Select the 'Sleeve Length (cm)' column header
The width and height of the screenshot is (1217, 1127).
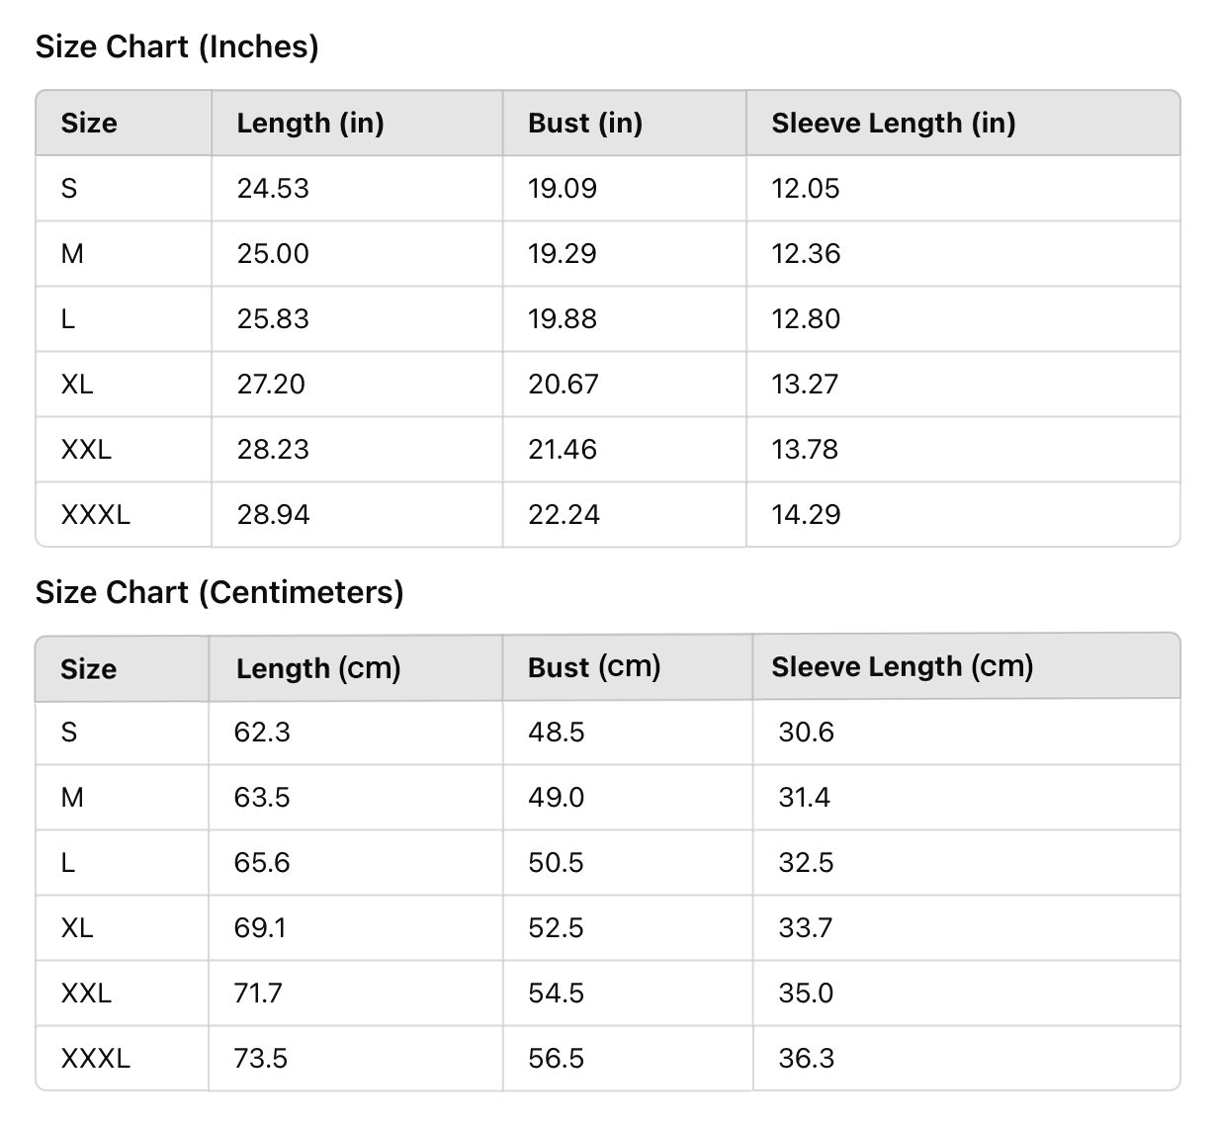903,666
